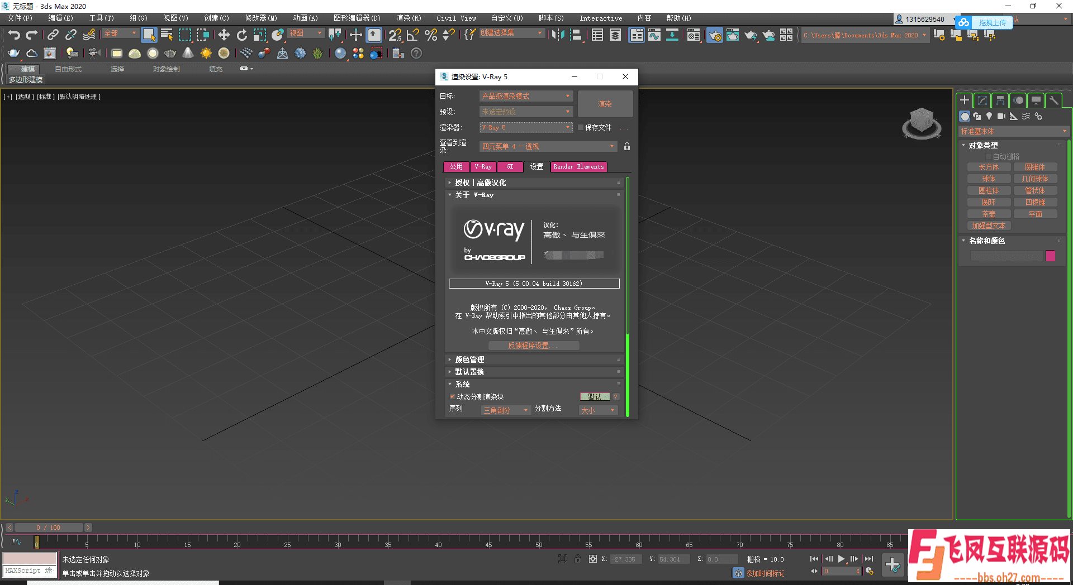Open the Civil View menu
The height and width of the screenshot is (585, 1073).
tap(456, 18)
